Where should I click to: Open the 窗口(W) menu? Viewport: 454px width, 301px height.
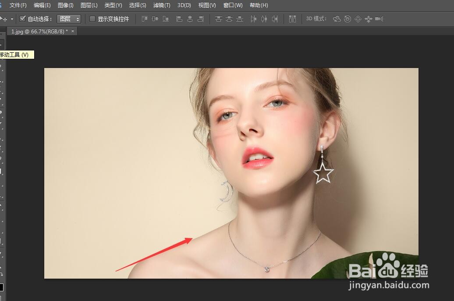coord(233,5)
